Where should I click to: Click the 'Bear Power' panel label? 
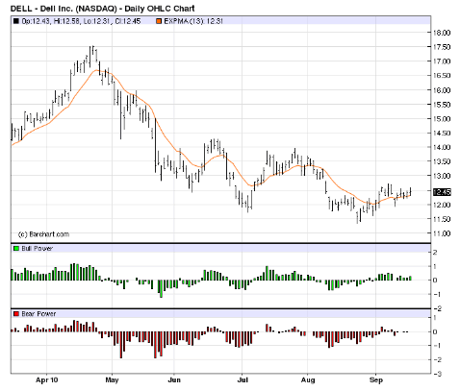click(x=38, y=314)
